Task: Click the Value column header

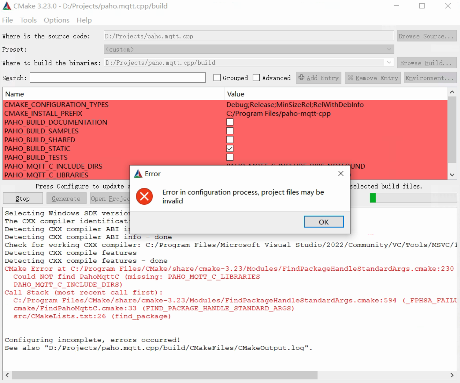Action: [x=336, y=94]
